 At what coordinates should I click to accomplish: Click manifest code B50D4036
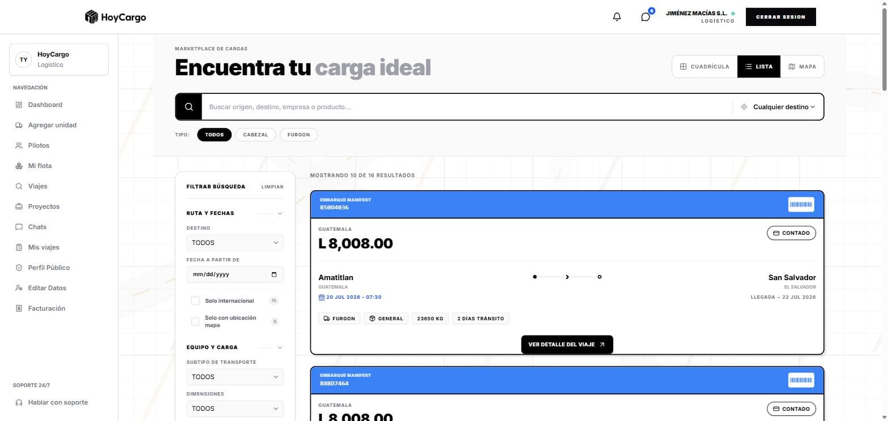334,208
